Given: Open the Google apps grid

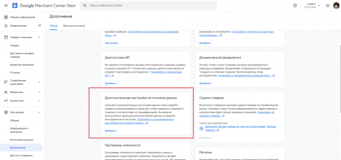Looking at the screenshot, I should [x=328, y=6].
